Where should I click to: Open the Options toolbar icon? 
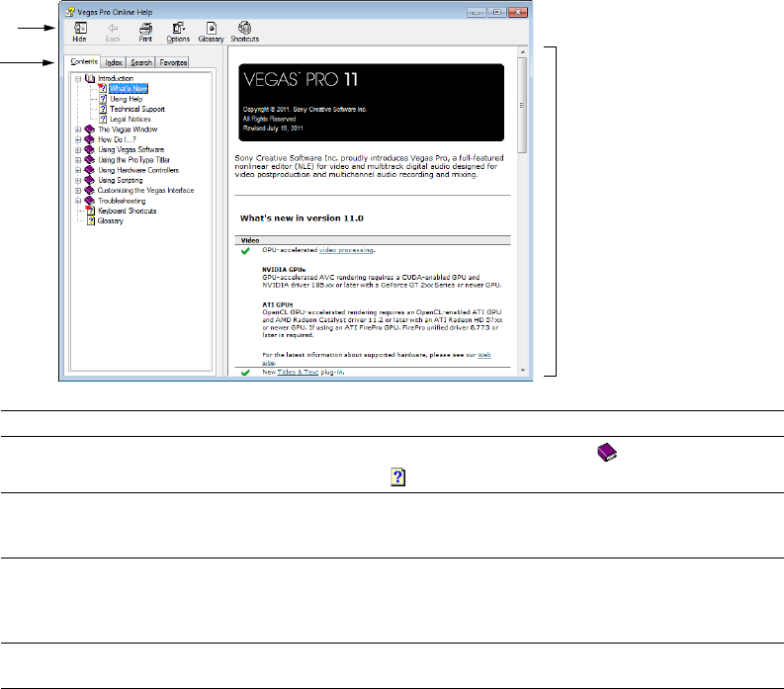[178, 32]
